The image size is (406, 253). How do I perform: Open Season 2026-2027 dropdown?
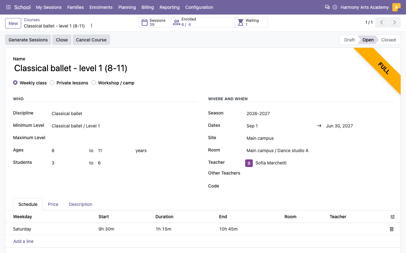(x=320, y=114)
